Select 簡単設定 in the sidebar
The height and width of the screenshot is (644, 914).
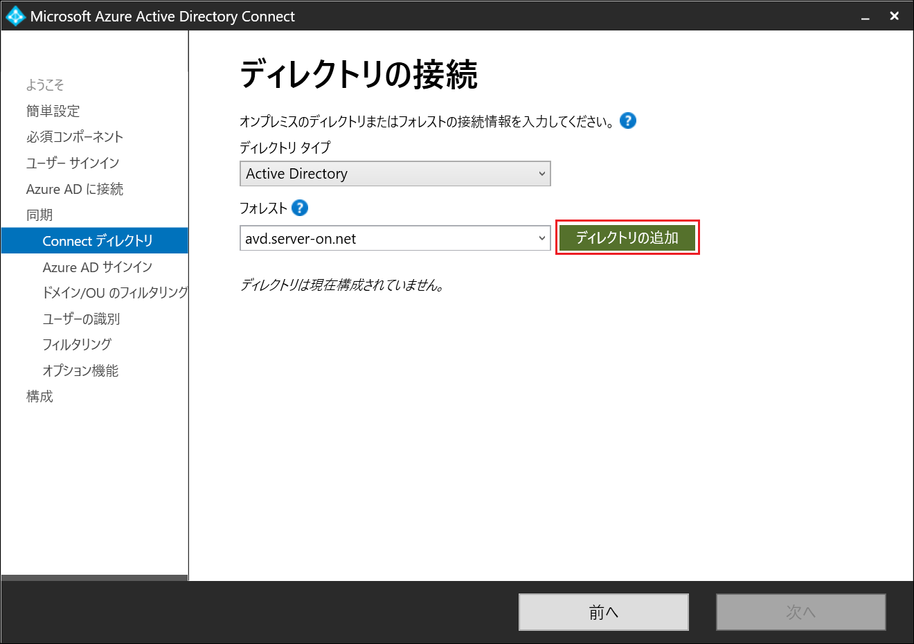pyautogui.click(x=53, y=111)
